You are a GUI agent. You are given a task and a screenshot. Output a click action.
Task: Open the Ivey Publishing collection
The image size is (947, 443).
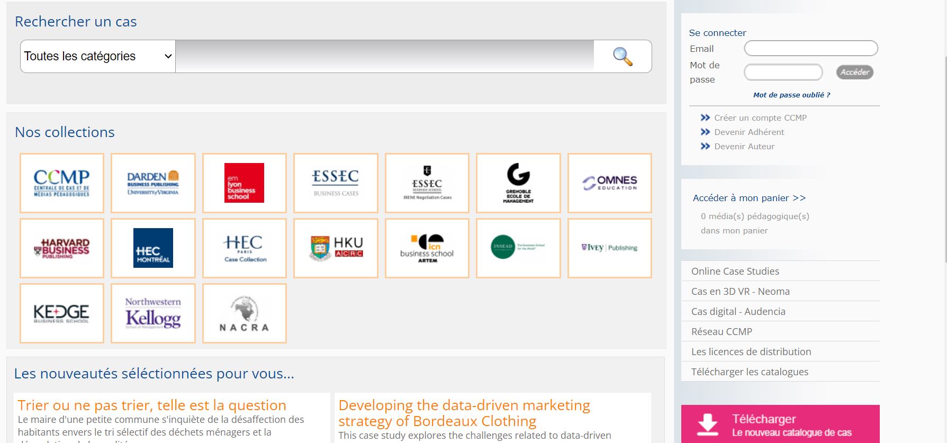pyautogui.click(x=610, y=248)
